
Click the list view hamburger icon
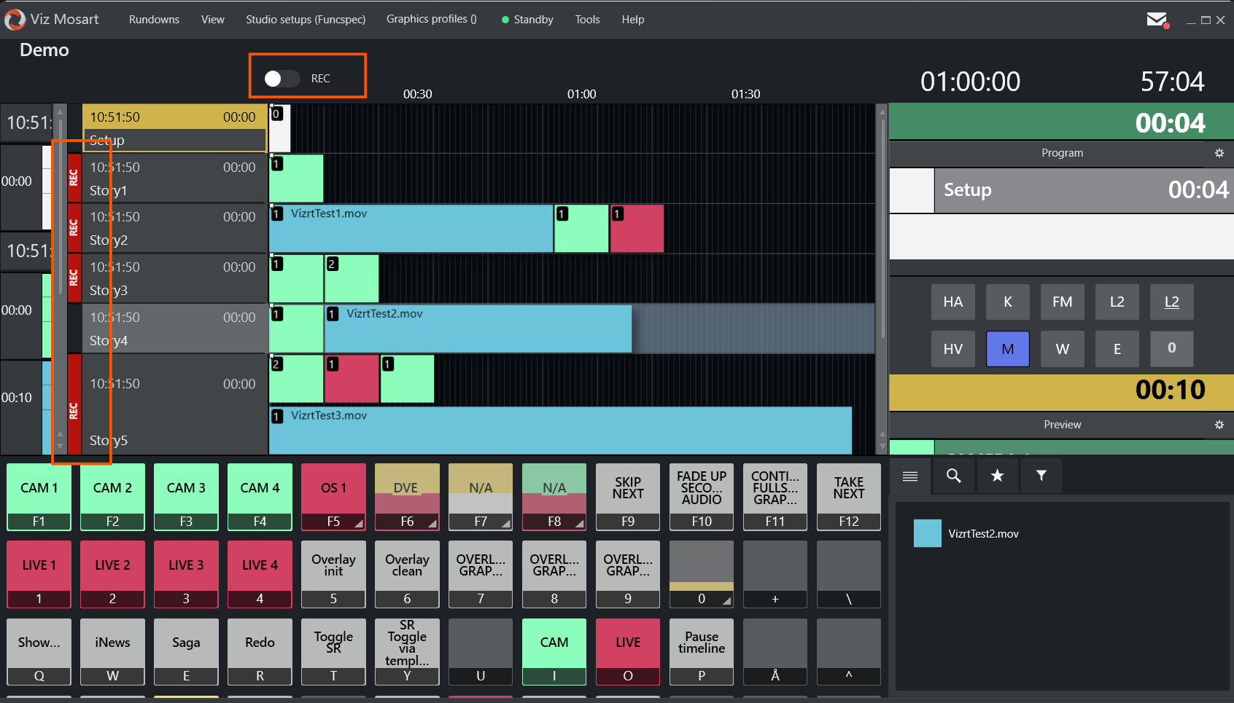click(x=909, y=476)
